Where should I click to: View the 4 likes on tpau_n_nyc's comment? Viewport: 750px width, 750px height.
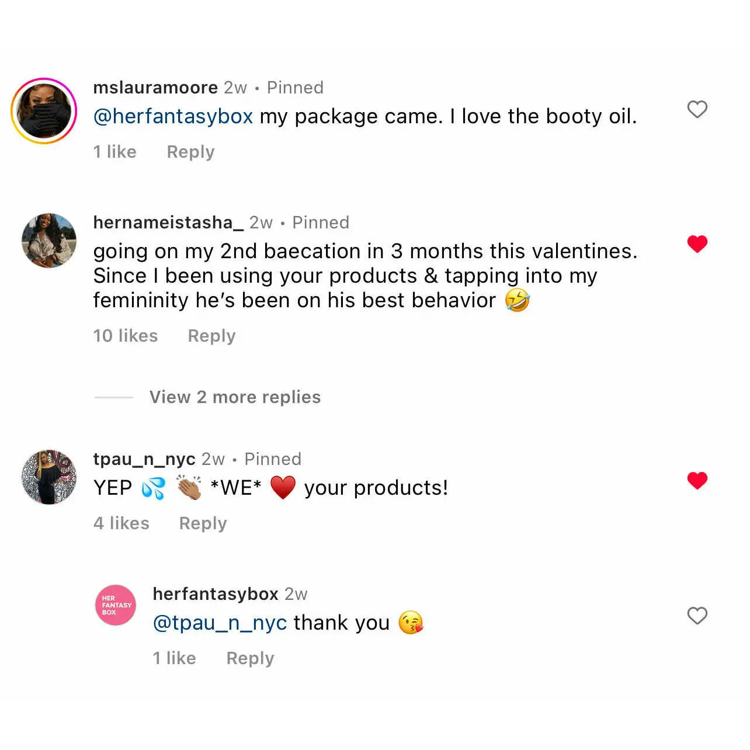pyautogui.click(x=121, y=523)
